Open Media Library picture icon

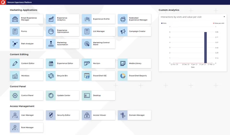(x=123, y=64)
